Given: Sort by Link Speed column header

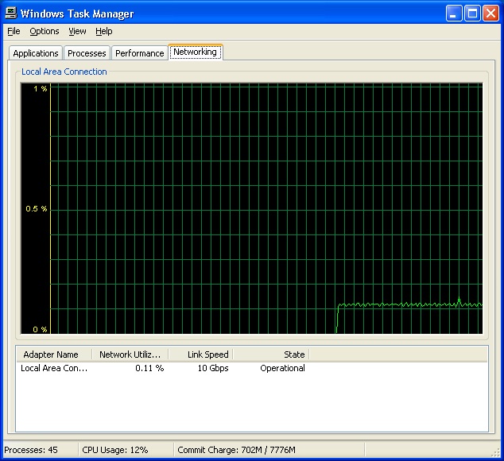Looking at the screenshot, I should click(x=200, y=354).
